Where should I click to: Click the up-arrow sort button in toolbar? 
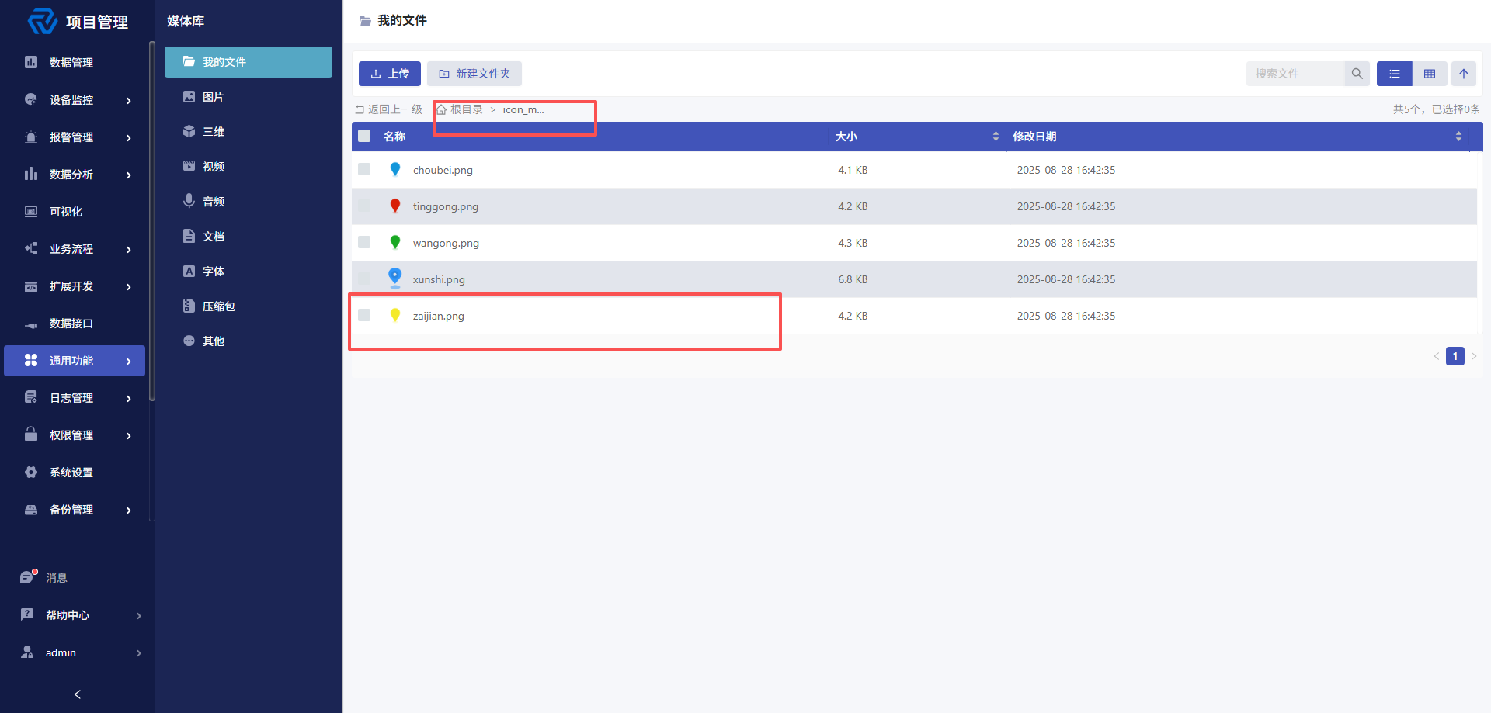[x=1464, y=74]
